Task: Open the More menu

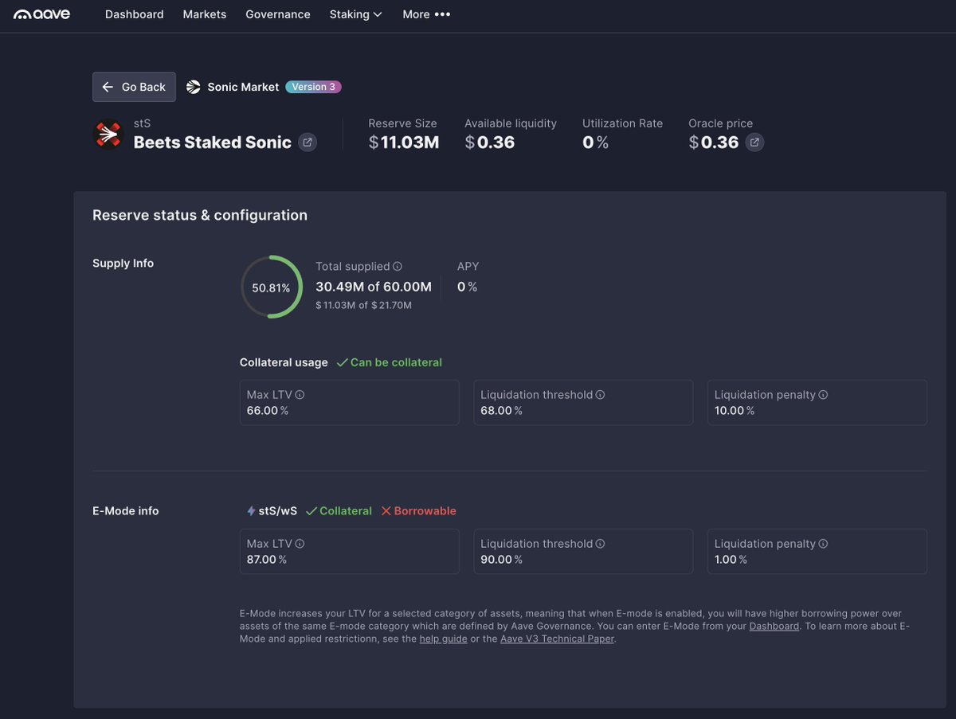Action: tap(426, 14)
